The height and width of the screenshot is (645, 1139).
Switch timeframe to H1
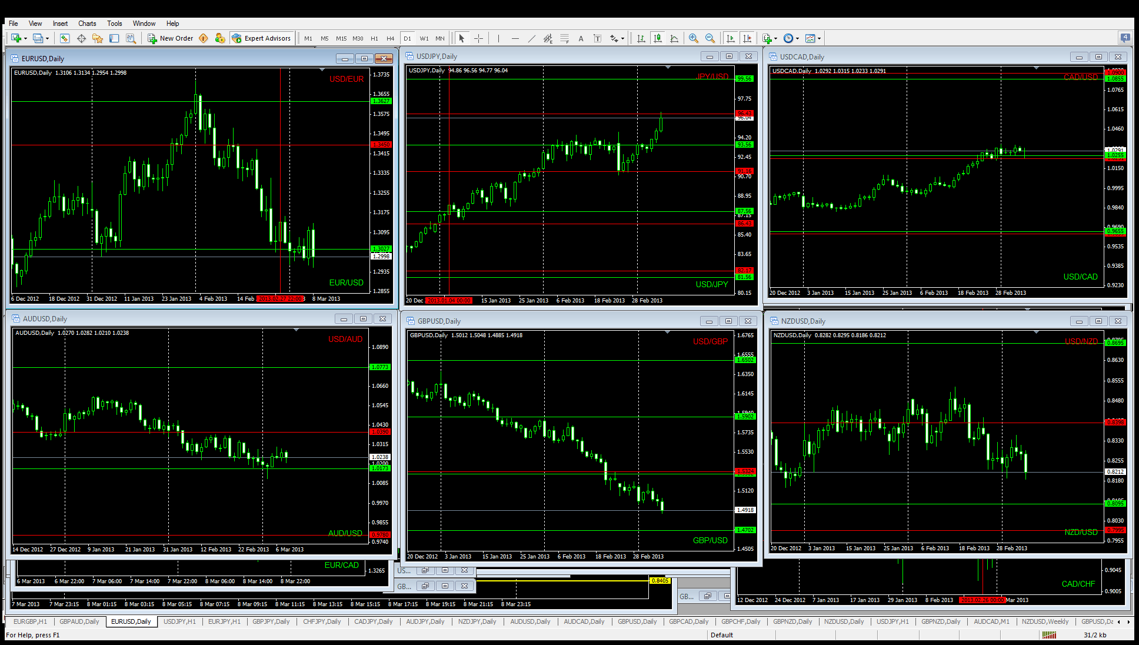[374, 38]
